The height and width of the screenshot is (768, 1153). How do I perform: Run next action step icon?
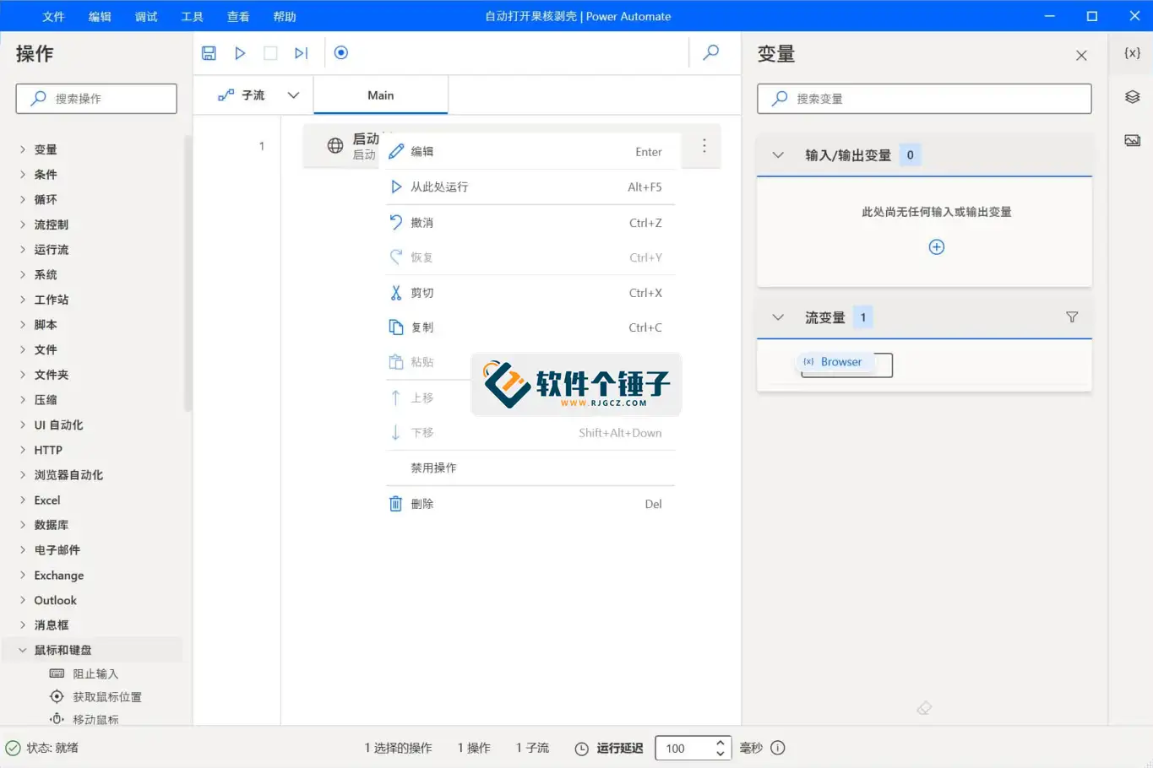tap(301, 53)
